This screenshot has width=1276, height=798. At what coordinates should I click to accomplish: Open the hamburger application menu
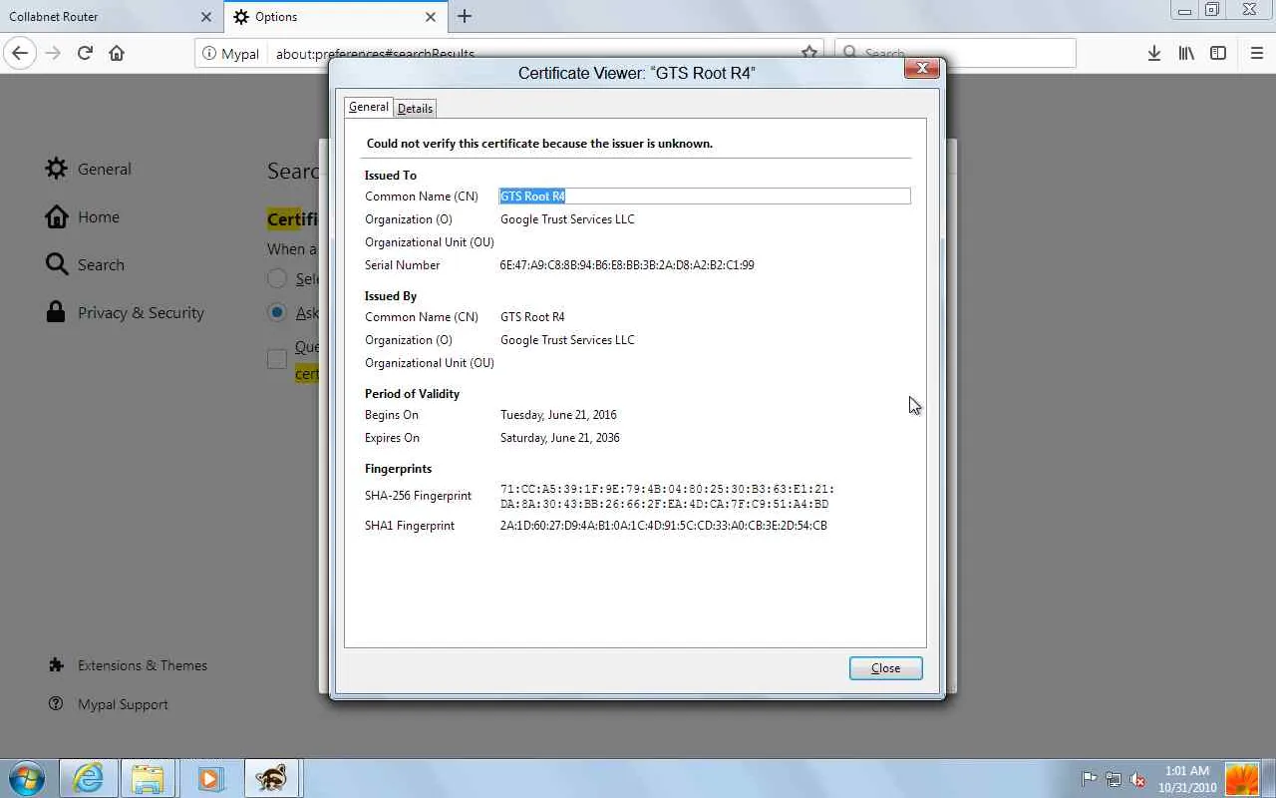click(x=1256, y=53)
